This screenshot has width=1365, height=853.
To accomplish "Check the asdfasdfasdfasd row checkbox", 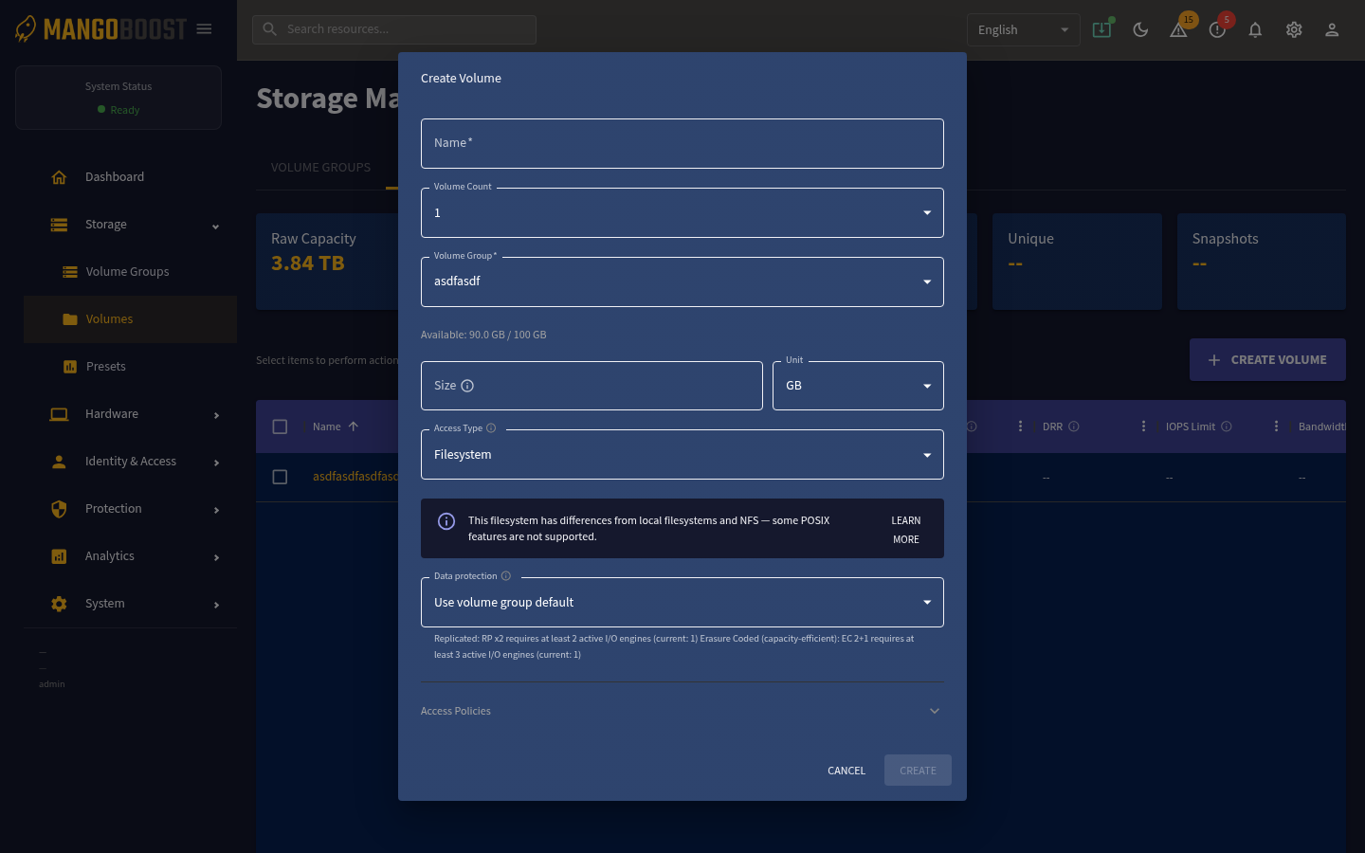I will (280, 477).
